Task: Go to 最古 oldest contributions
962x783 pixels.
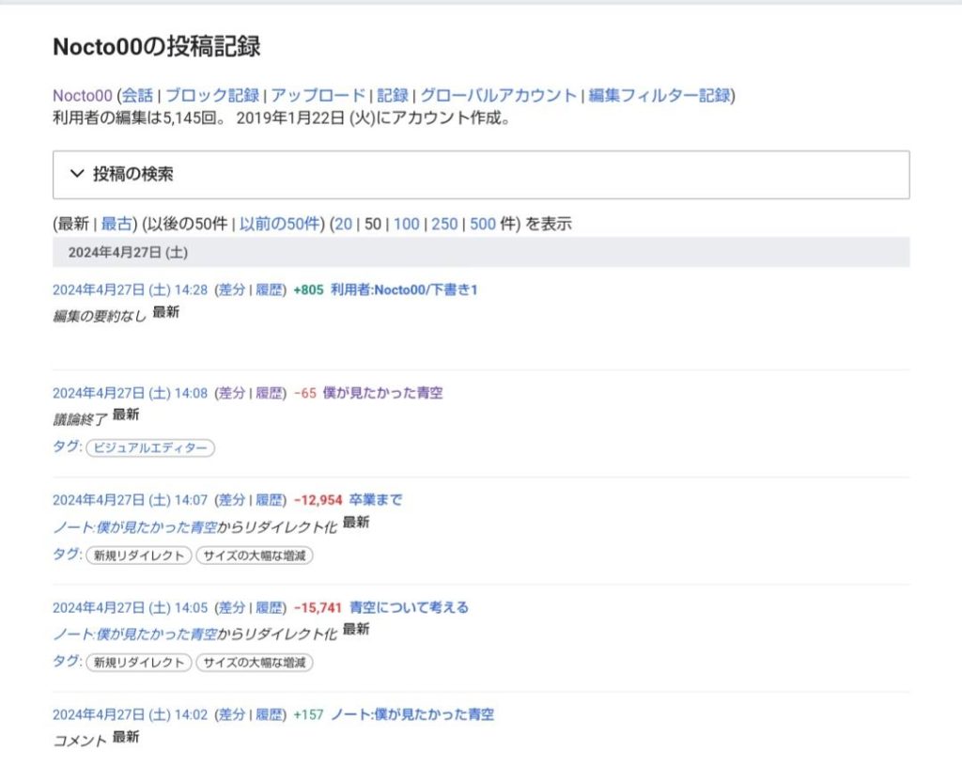Action: point(116,224)
